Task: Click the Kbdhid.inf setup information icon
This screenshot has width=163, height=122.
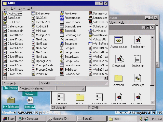Action: pos(33,26)
